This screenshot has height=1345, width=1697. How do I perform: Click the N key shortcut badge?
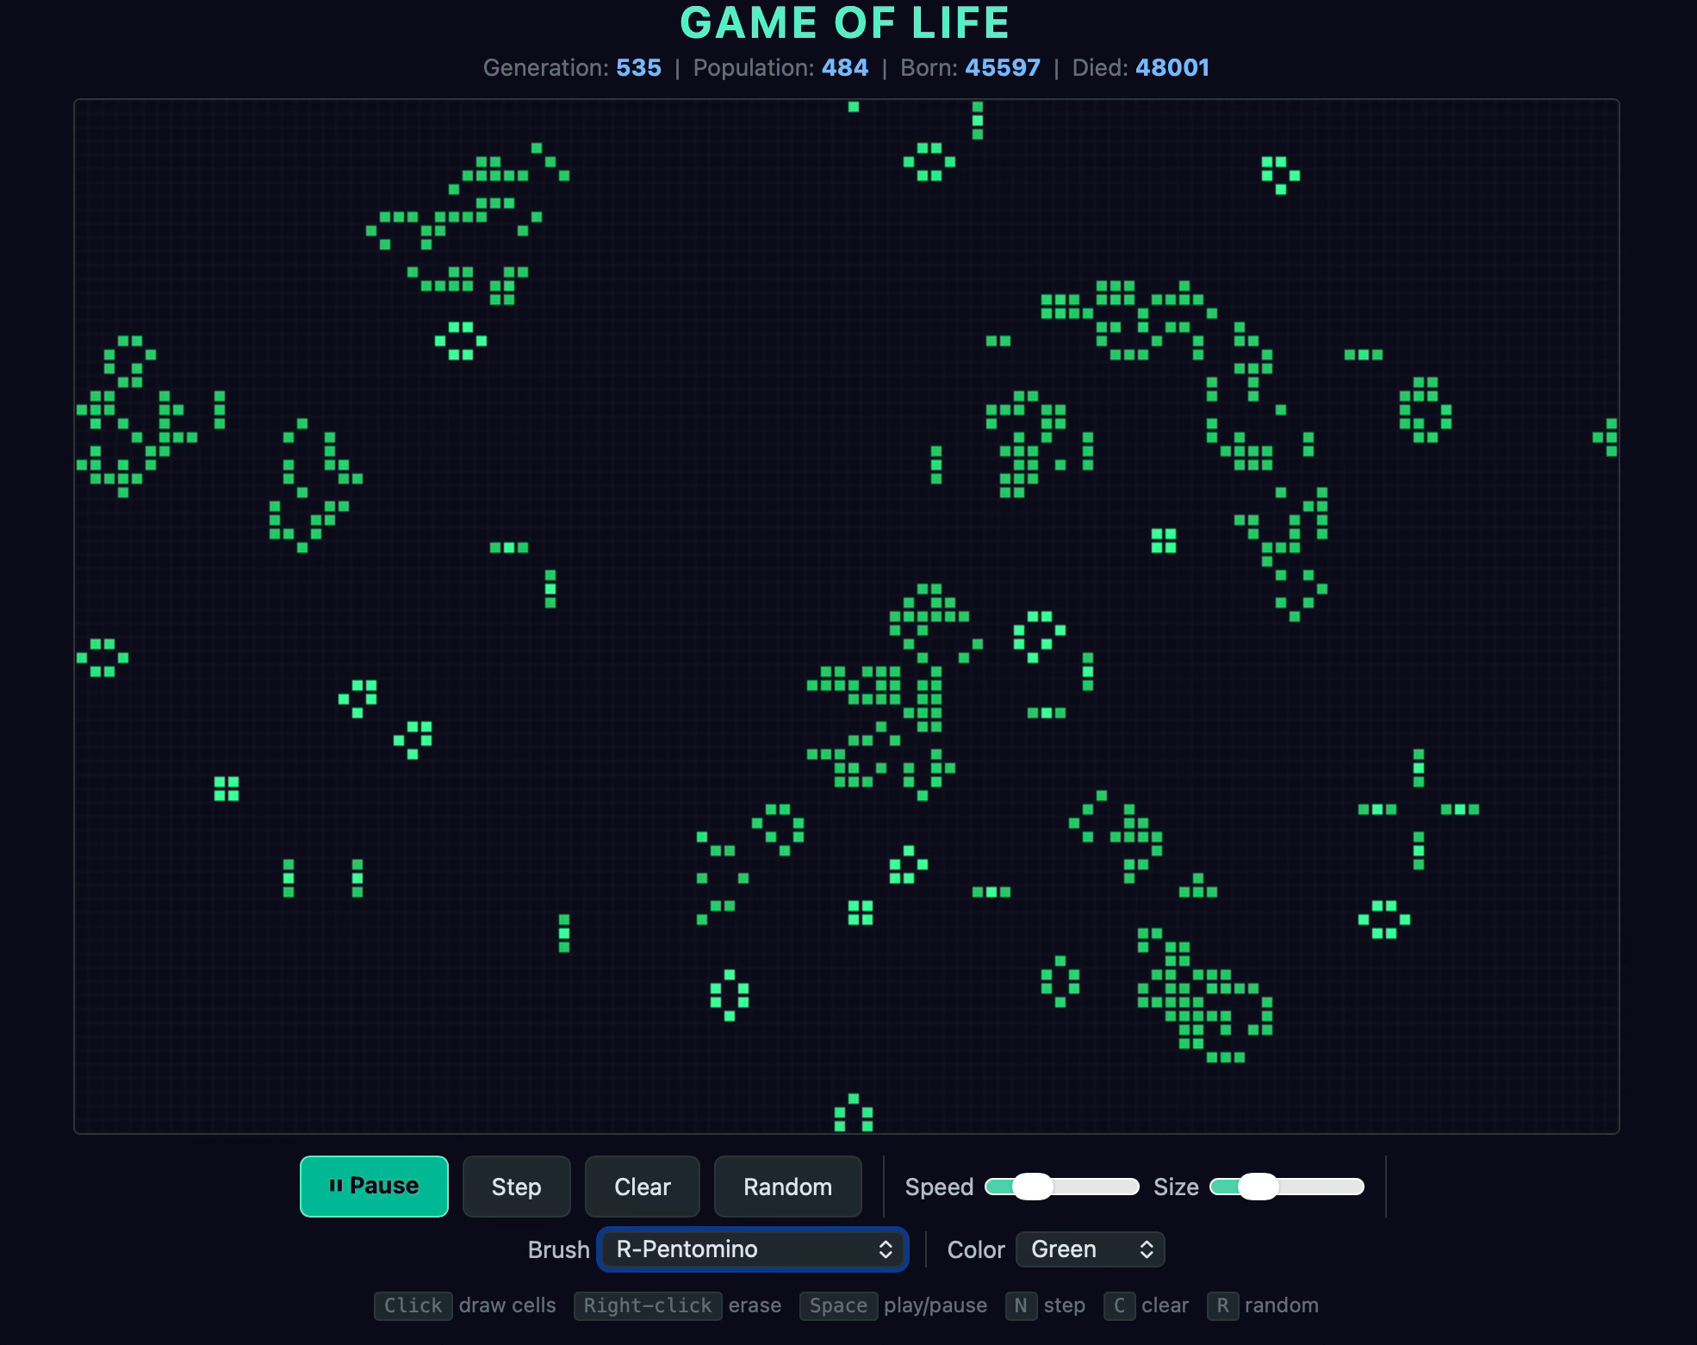1021,1305
